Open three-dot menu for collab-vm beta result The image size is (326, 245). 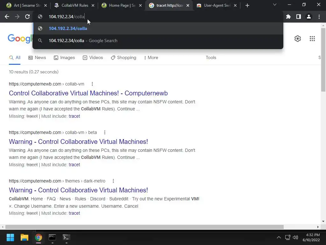pos(105,132)
